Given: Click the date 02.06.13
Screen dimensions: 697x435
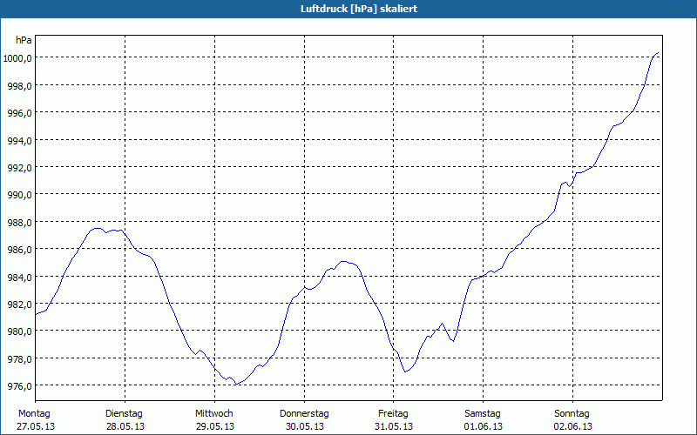Looking at the screenshot, I should (x=573, y=426).
